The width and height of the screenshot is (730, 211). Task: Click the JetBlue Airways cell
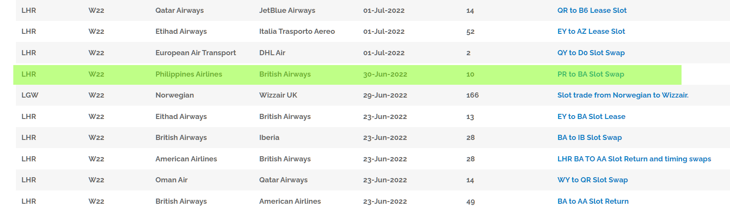tap(287, 10)
